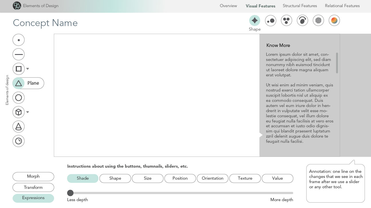Click the 3D cube element icon

tap(19, 112)
